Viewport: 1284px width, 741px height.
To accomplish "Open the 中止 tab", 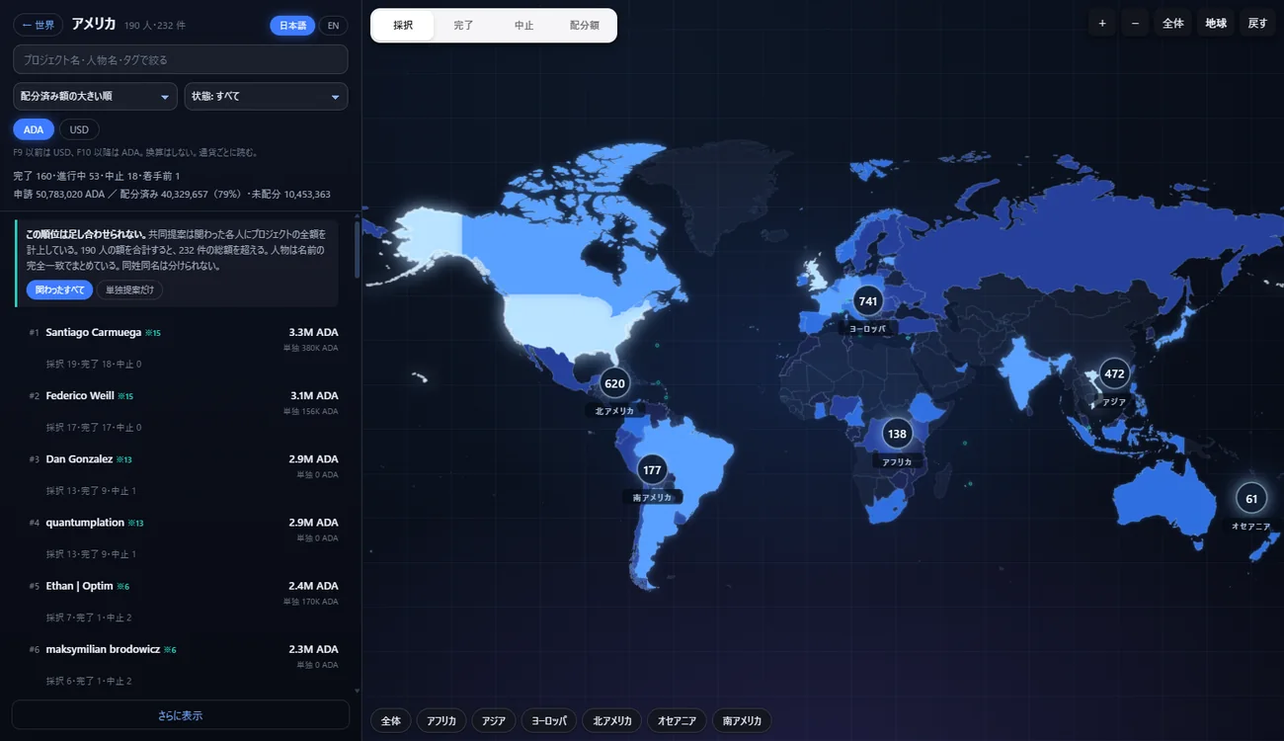I will (x=523, y=26).
